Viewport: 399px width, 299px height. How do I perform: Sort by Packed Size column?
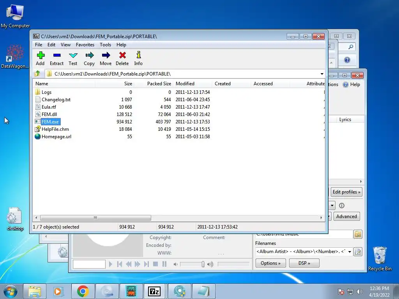point(154,84)
